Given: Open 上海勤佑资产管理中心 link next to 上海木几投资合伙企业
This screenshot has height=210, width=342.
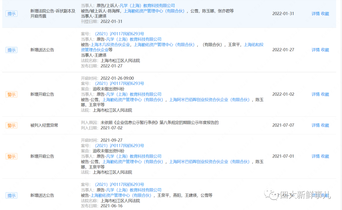Looking at the screenshot, I should coord(164,45).
